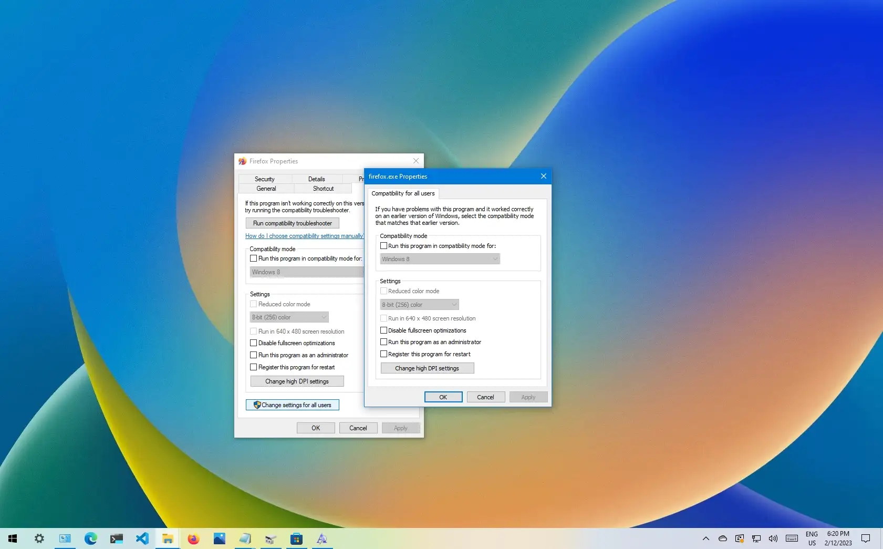Open ENG US language indicator
The width and height of the screenshot is (883, 549).
click(812, 538)
